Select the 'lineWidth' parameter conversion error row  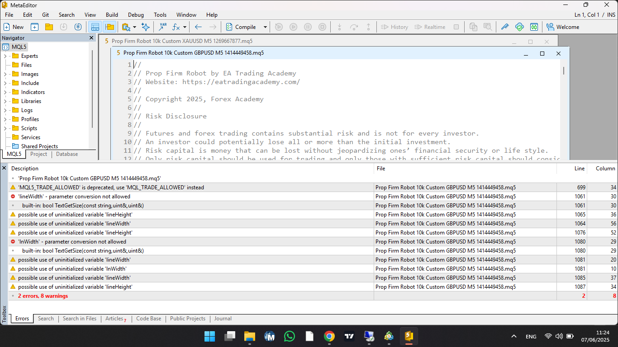(312, 197)
